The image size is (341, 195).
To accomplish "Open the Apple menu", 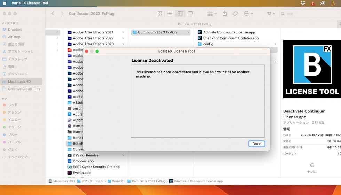I will [4, 3].
